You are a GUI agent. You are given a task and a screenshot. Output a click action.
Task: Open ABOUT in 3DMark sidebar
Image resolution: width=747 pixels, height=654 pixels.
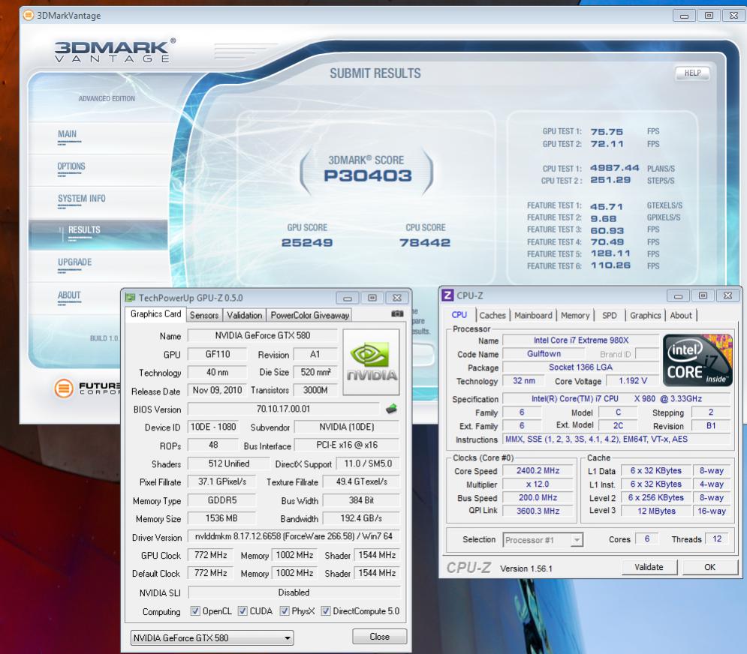pyautogui.click(x=69, y=295)
